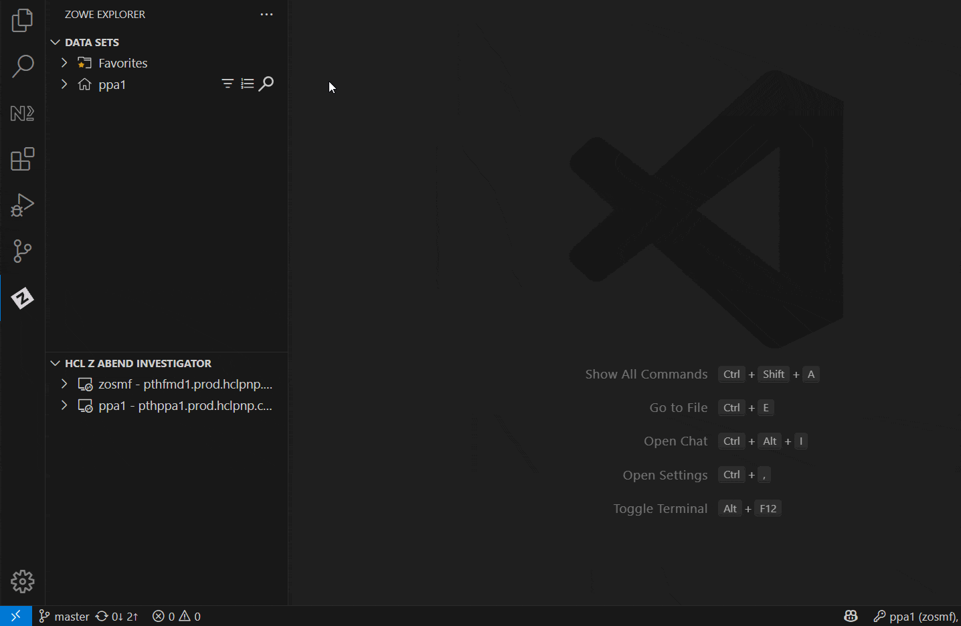The height and width of the screenshot is (626, 961).
Task: Expand the zosmf - pthfmd1.prod node
Action: pos(64,385)
